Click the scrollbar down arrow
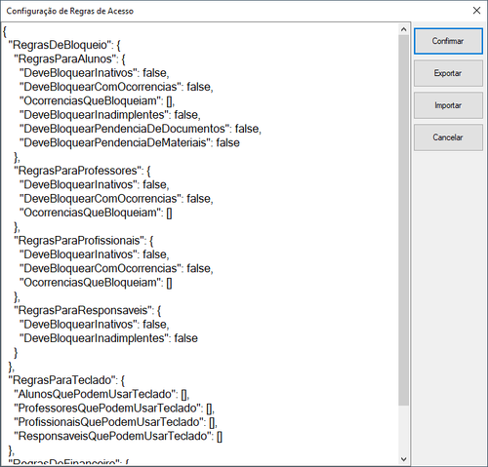 click(x=404, y=459)
